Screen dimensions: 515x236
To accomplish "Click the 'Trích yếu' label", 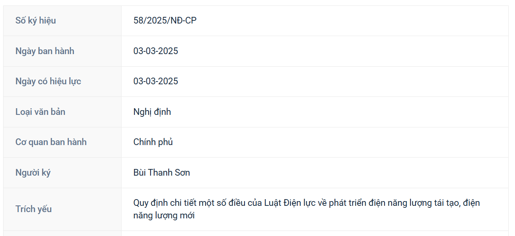I will coord(34,209).
